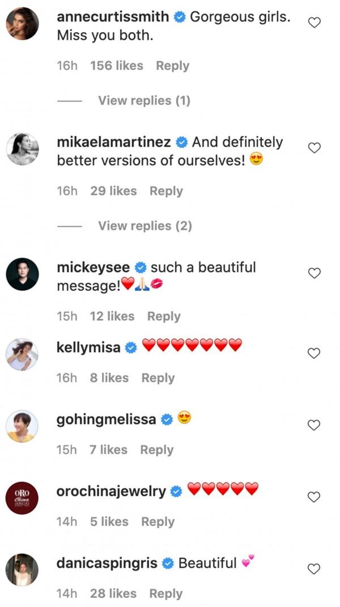Expand View replies (2) under mikaelamartinez
Viewport: 340px width, 607px height.
pos(144,226)
